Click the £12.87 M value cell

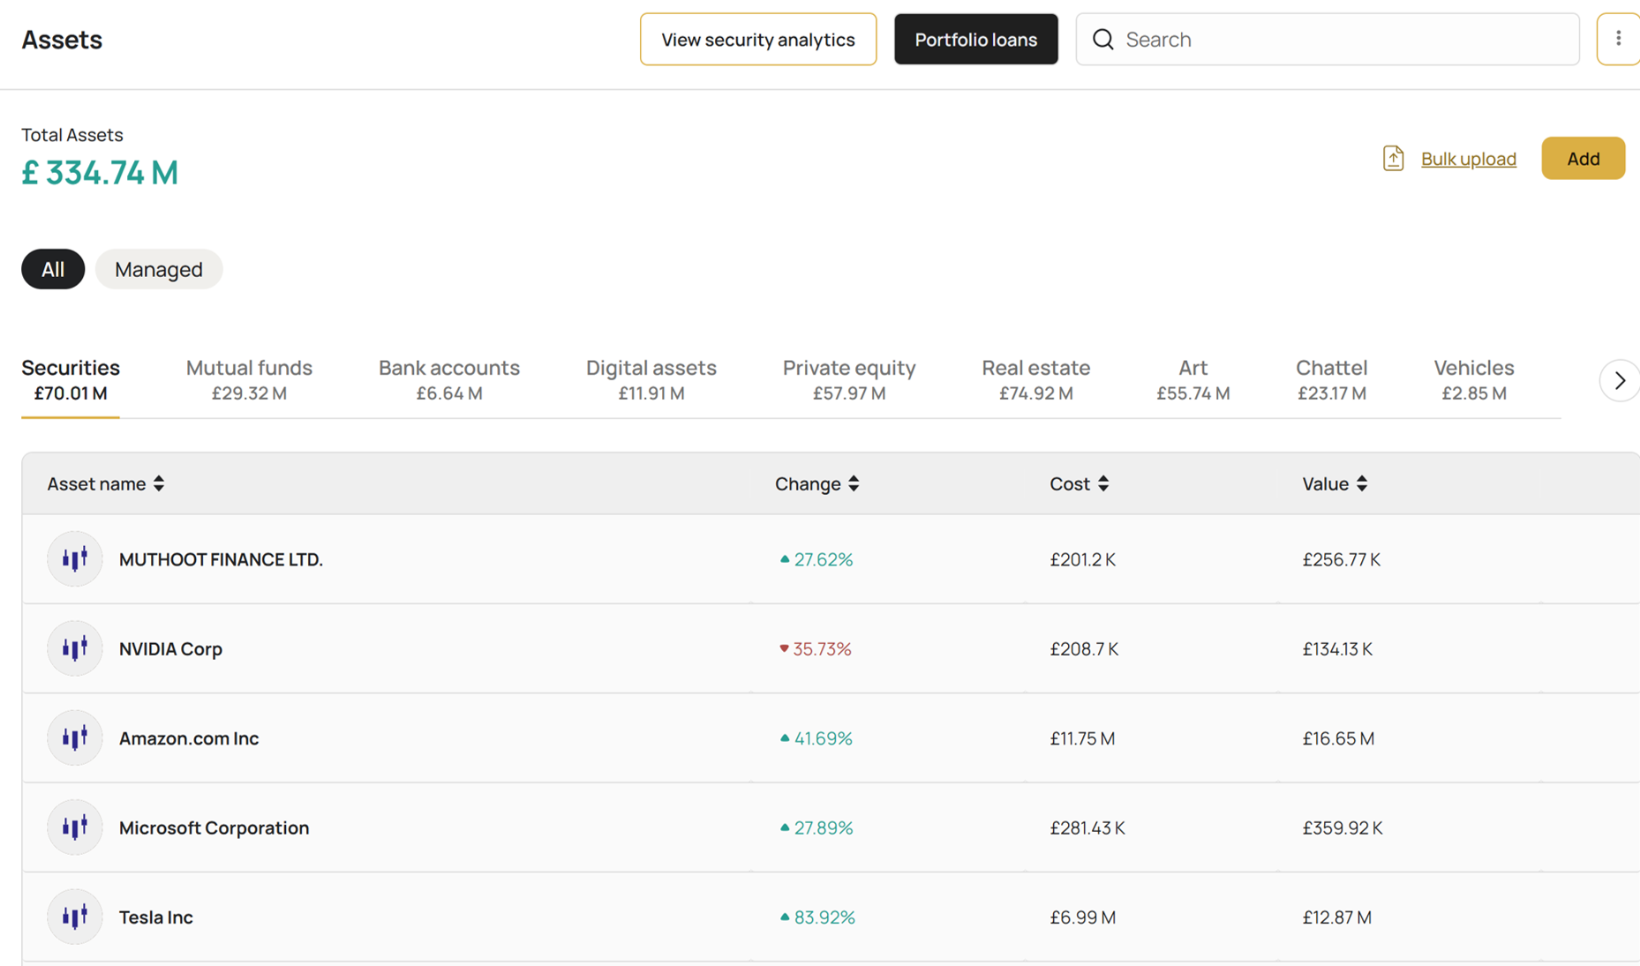coord(1337,917)
